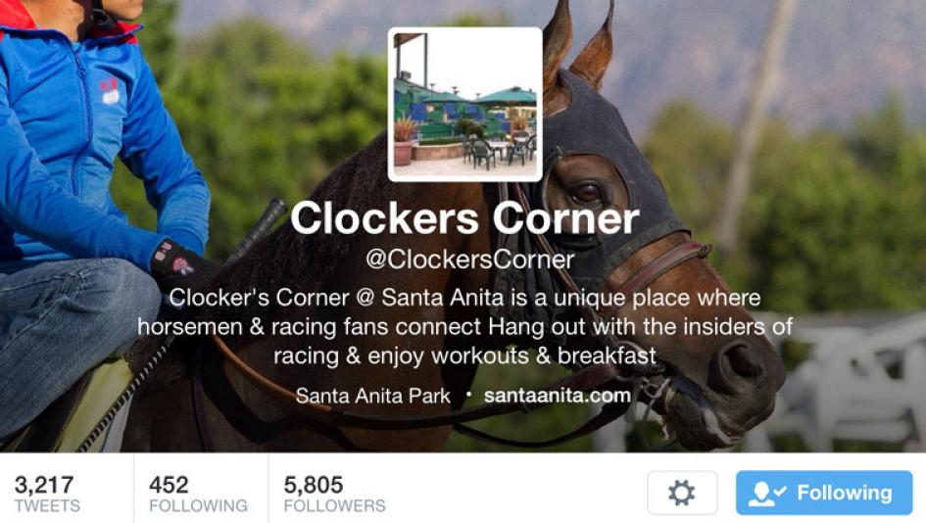This screenshot has height=523, width=926.
Task: Click bio line starting "Clocker's Corner @ Santa Anita"
Action: (464, 298)
